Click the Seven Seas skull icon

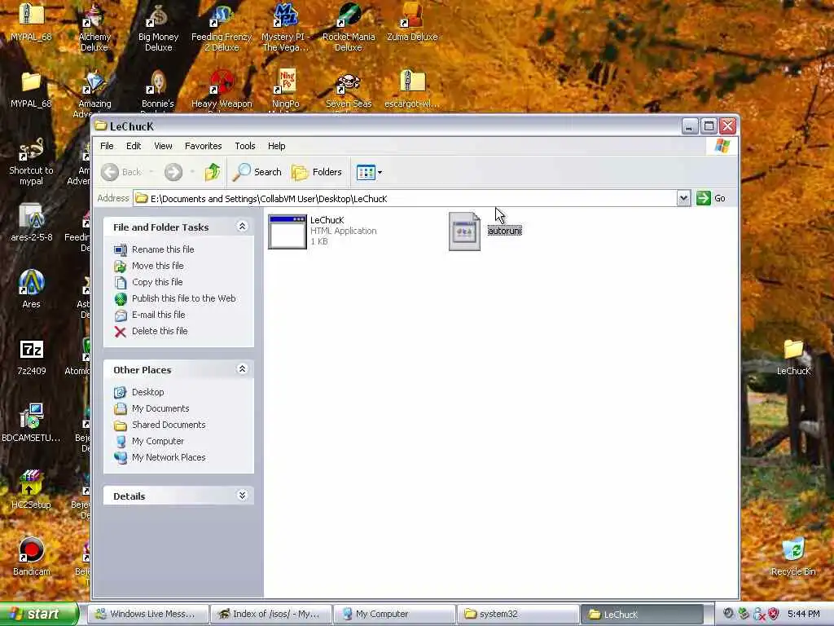click(x=349, y=90)
